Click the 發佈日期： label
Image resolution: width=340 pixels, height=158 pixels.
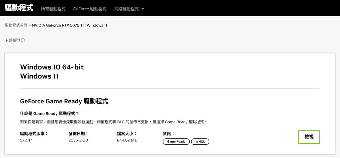tap(78, 134)
